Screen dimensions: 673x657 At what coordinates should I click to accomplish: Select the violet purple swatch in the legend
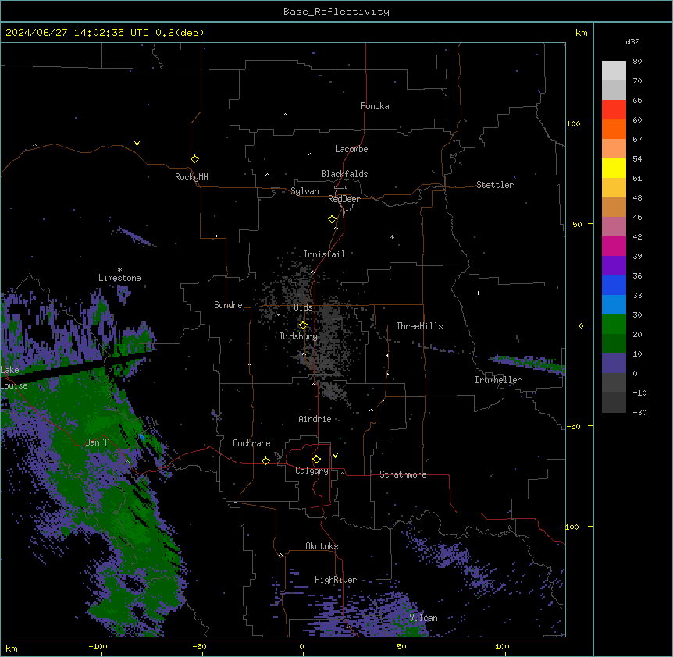click(x=614, y=265)
